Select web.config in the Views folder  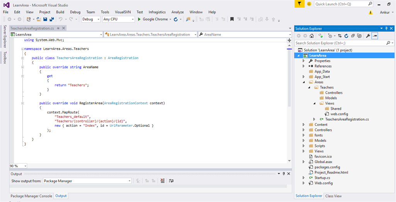(339, 114)
